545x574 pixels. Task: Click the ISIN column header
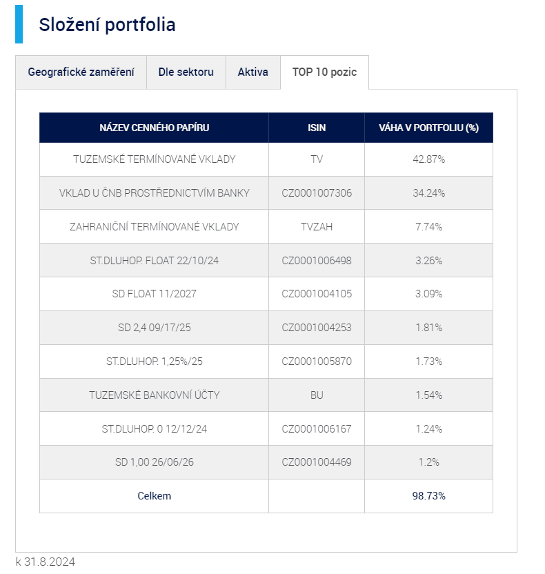tap(317, 128)
